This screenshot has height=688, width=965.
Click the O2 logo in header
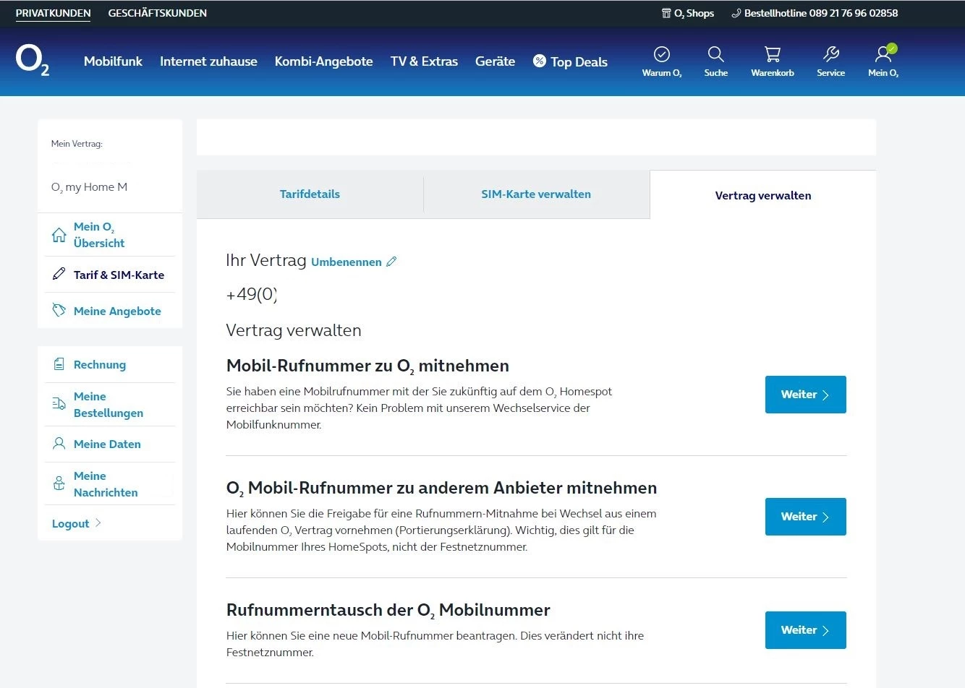click(x=33, y=61)
